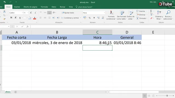Click the insert function fx icon

(x=28, y=26)
